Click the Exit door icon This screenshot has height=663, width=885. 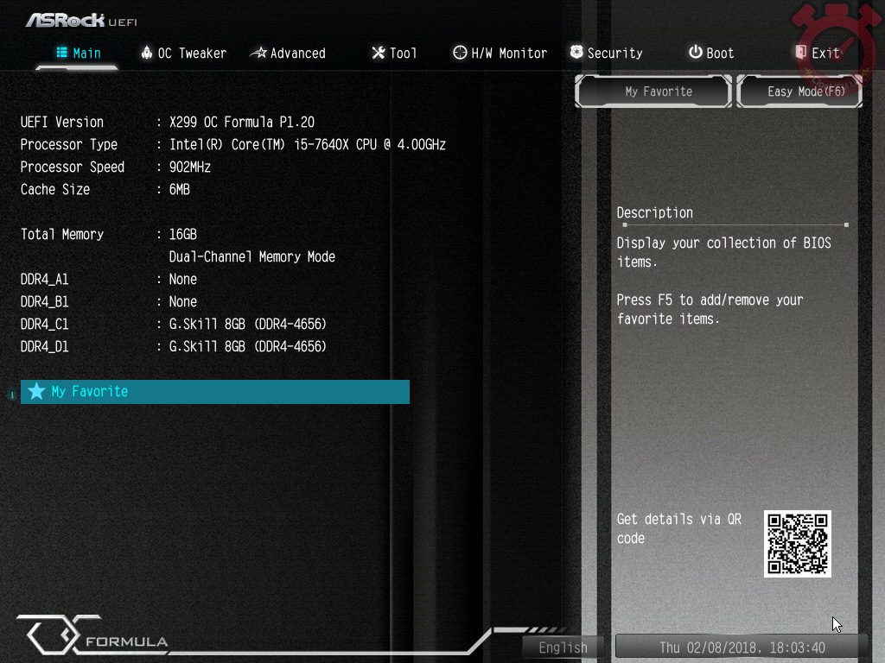coord(801,53)
